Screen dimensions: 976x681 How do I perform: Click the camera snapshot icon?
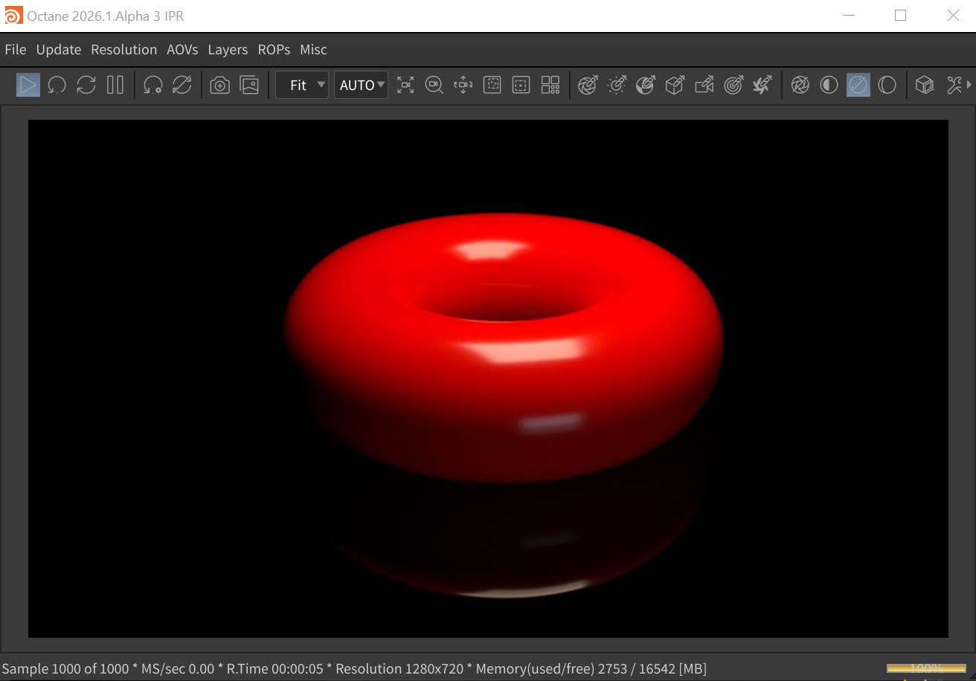point(219,85)
